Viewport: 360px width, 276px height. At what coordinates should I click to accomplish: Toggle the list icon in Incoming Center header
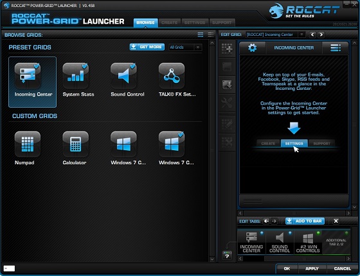pyautogui.click(x=335, y=47)
